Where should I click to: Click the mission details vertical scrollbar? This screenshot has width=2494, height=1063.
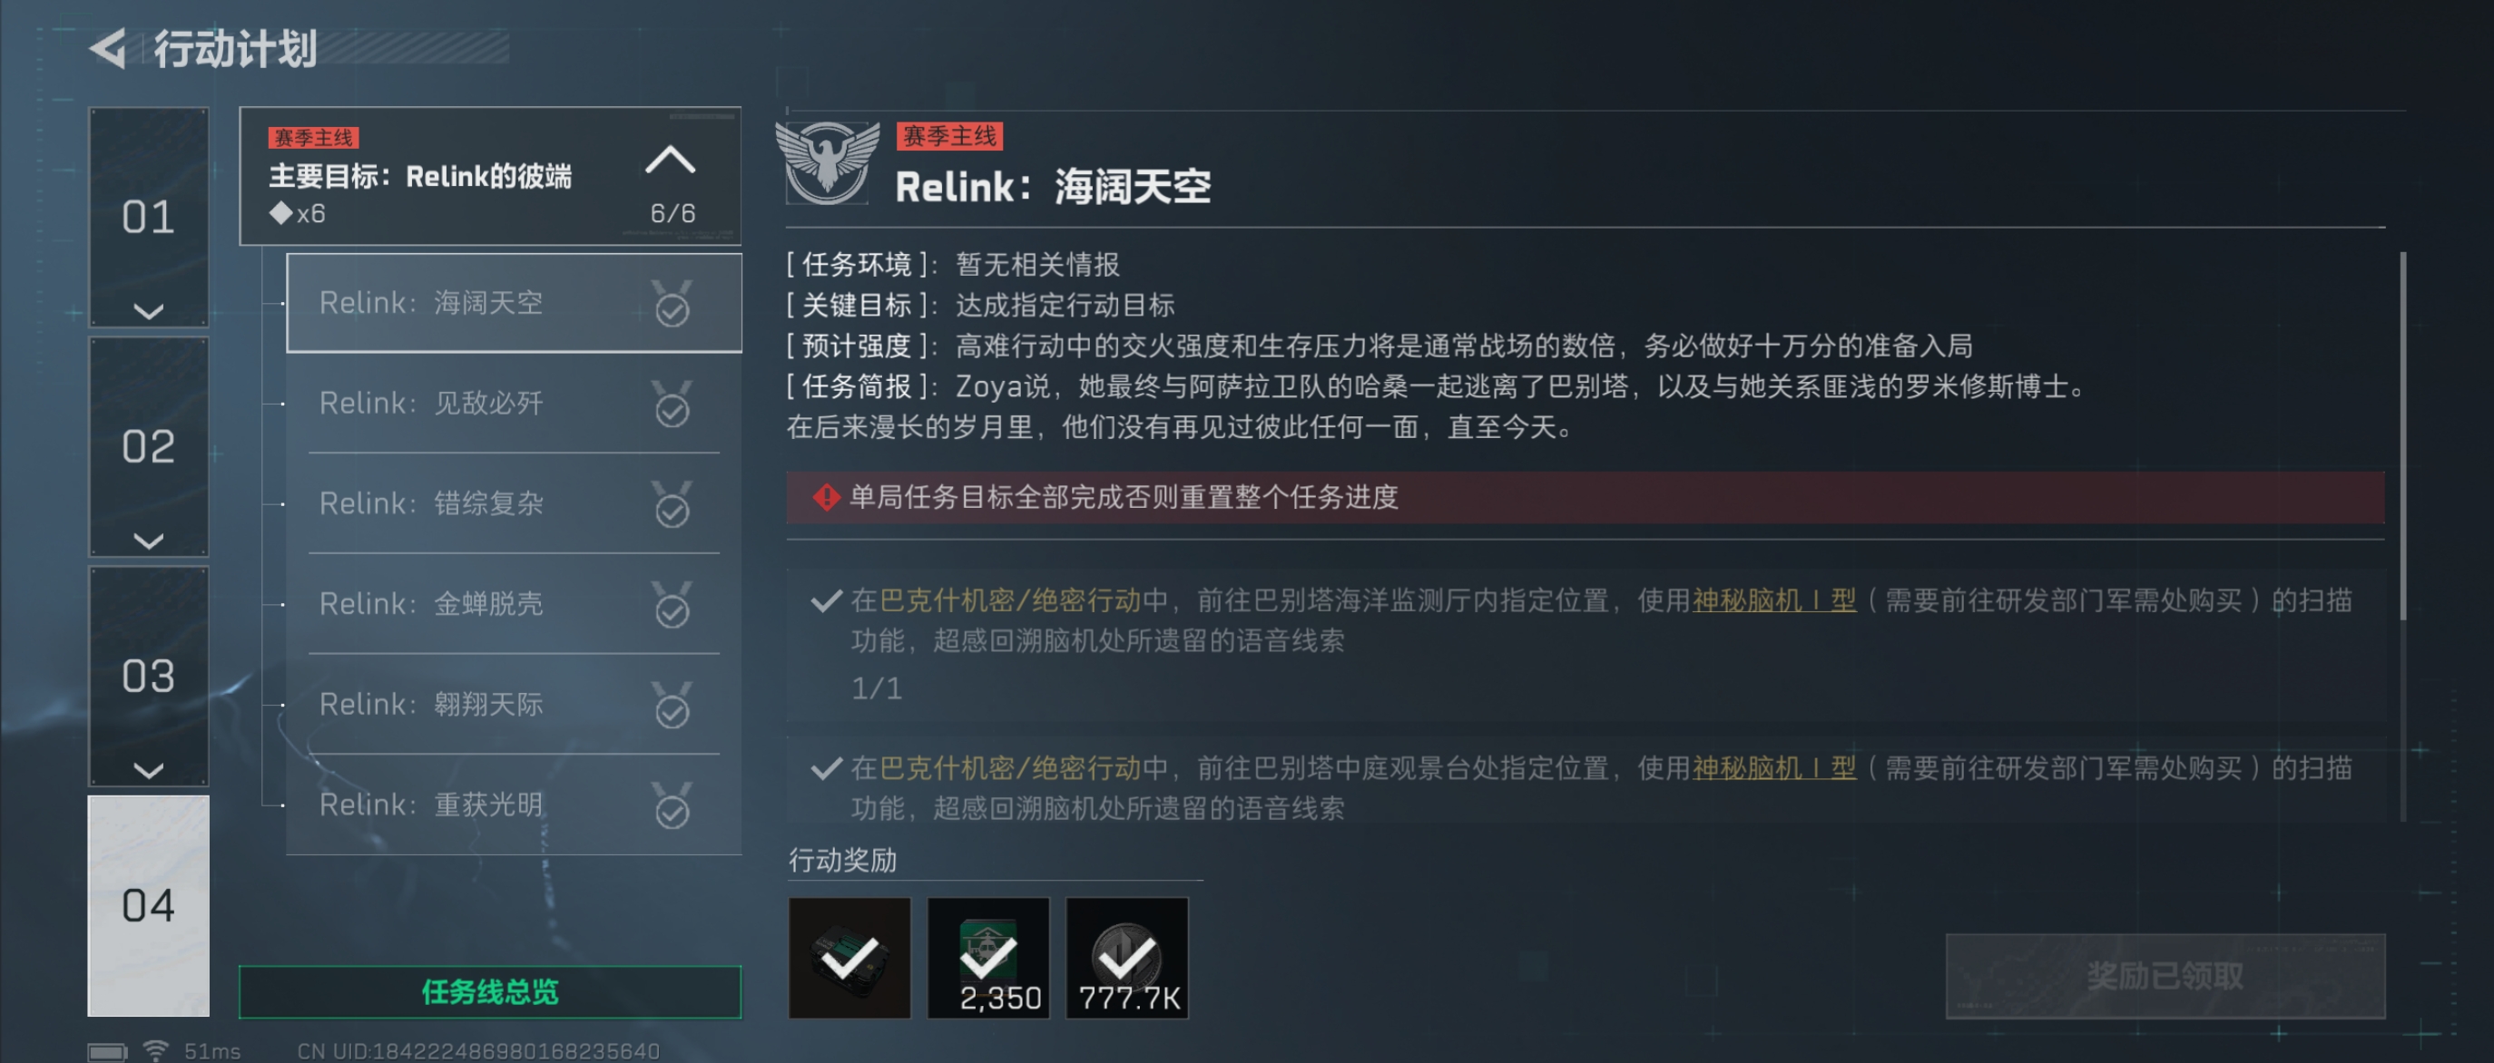point(2403,435)
